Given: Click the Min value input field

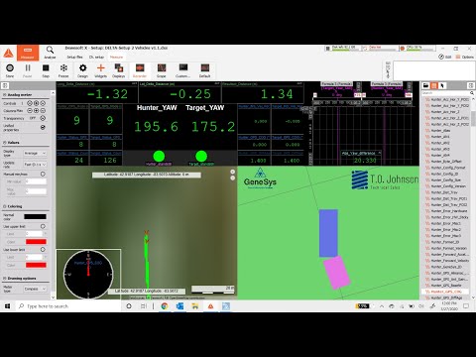Looking at the screenshot, I should click(x=36, y=181).
